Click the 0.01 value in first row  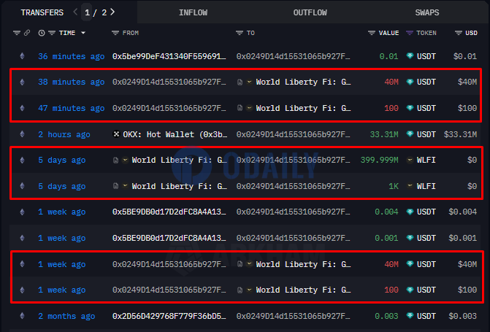(388, 56)
